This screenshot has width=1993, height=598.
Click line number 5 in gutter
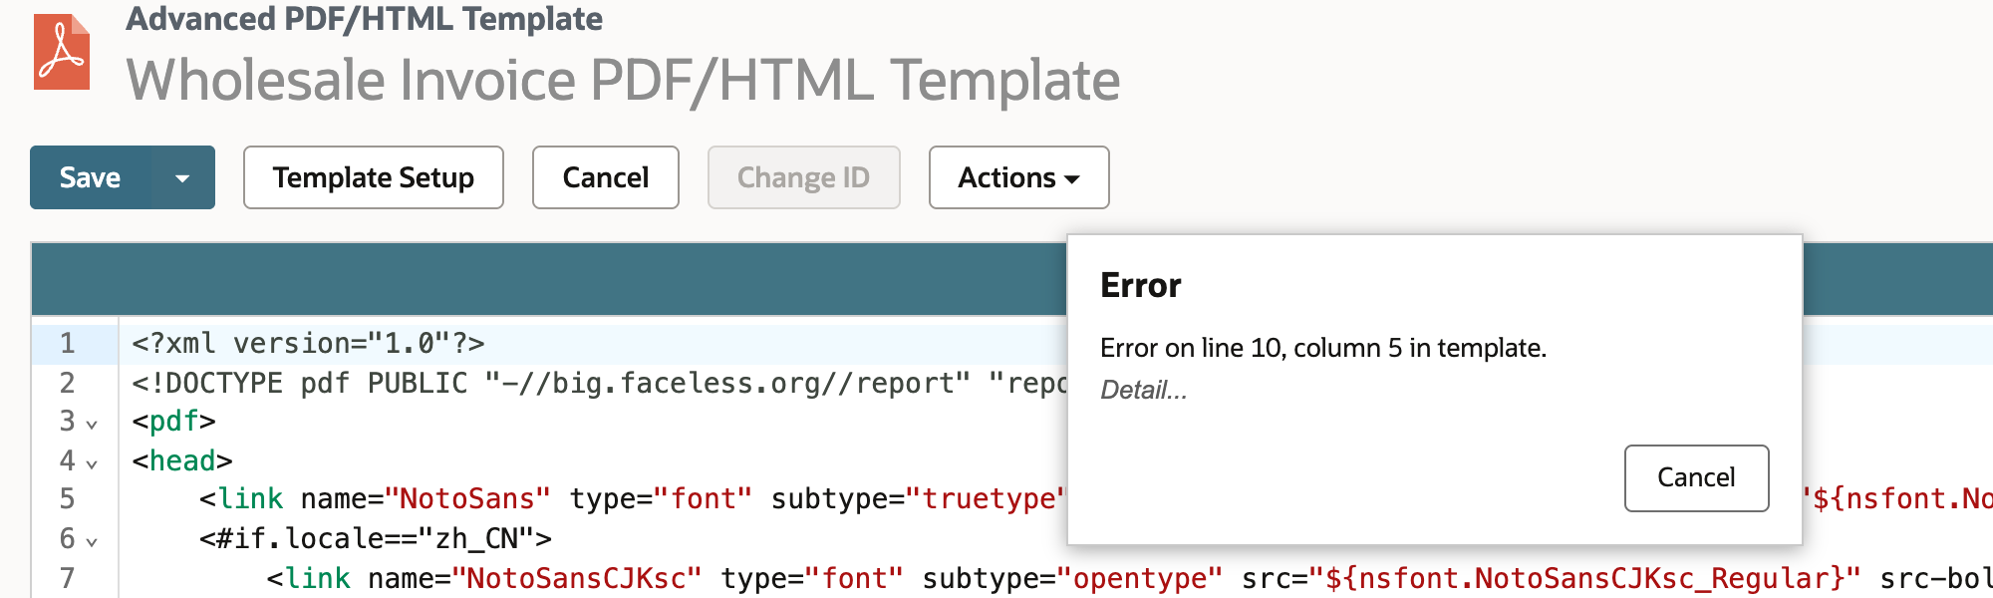(x=67, y=498)
